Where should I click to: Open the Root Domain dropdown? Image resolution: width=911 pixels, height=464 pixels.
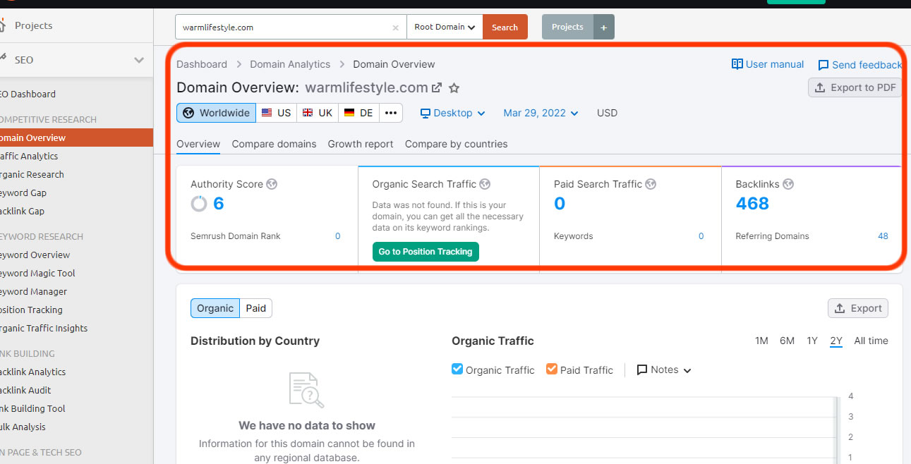445,27
